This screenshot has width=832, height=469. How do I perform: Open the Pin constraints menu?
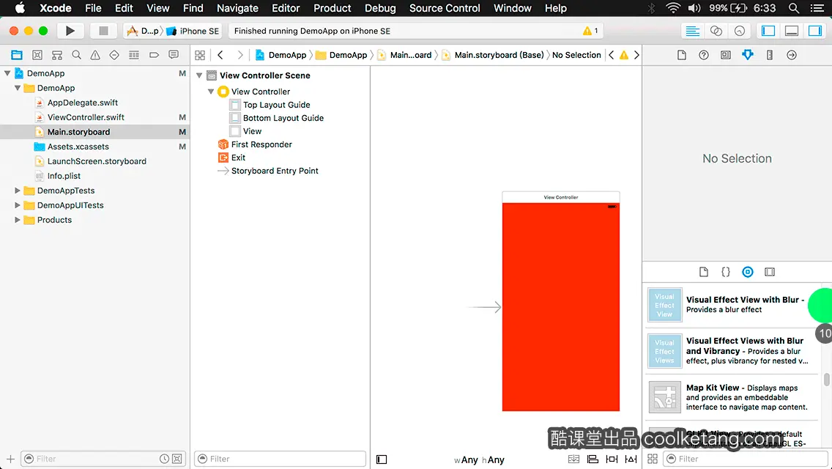(x=612, y=459)
